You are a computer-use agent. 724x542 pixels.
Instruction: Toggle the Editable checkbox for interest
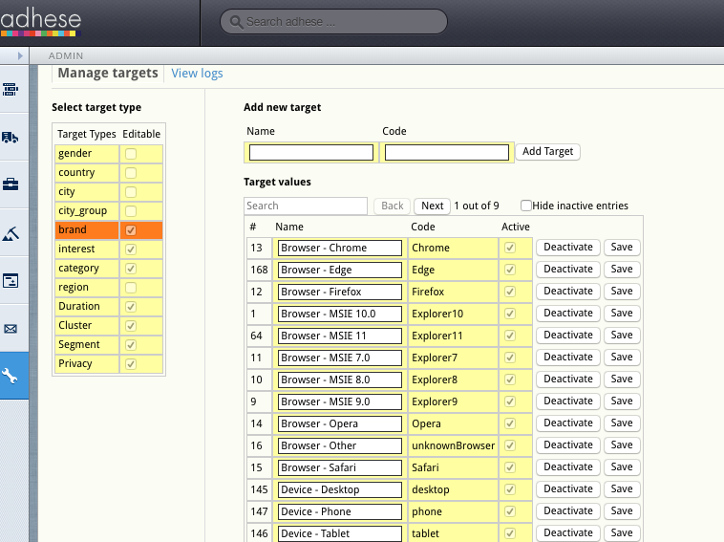(x=131, y=249)
